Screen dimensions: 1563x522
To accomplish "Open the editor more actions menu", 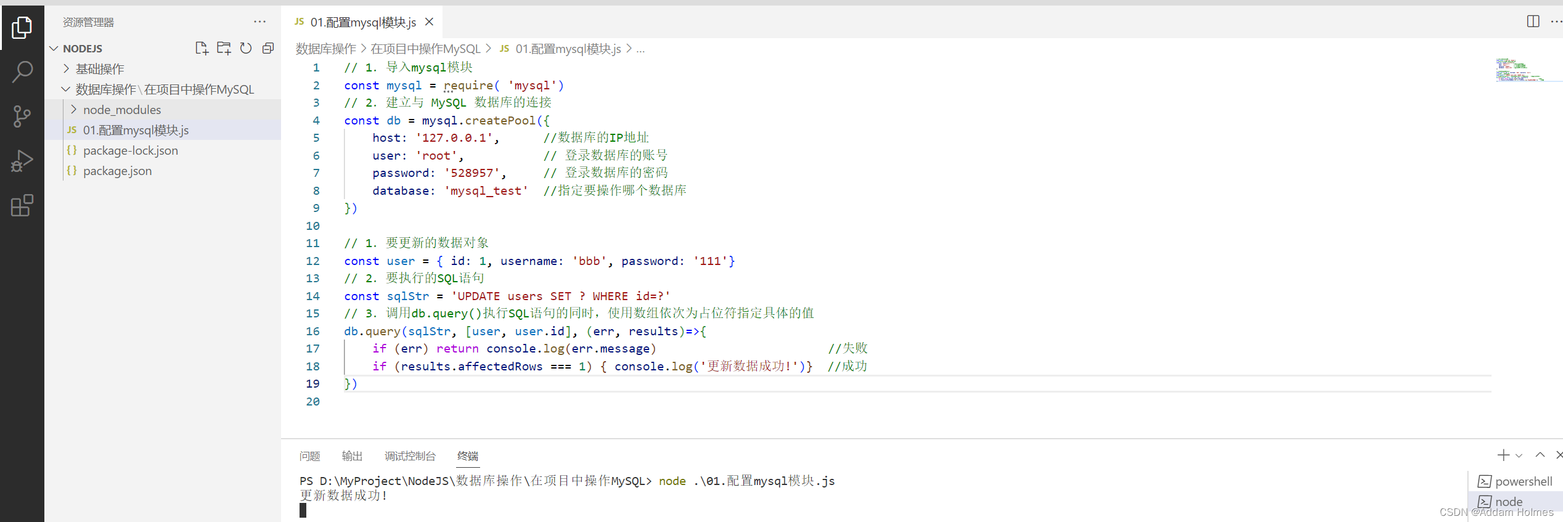I will tap(1556, 22).
